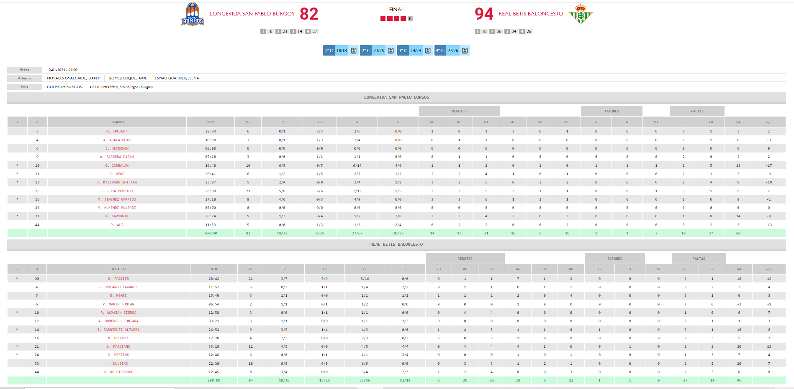Click Burgos total points 82 in totals row
This screenshot has width=794, height=389.
point(248,233)
